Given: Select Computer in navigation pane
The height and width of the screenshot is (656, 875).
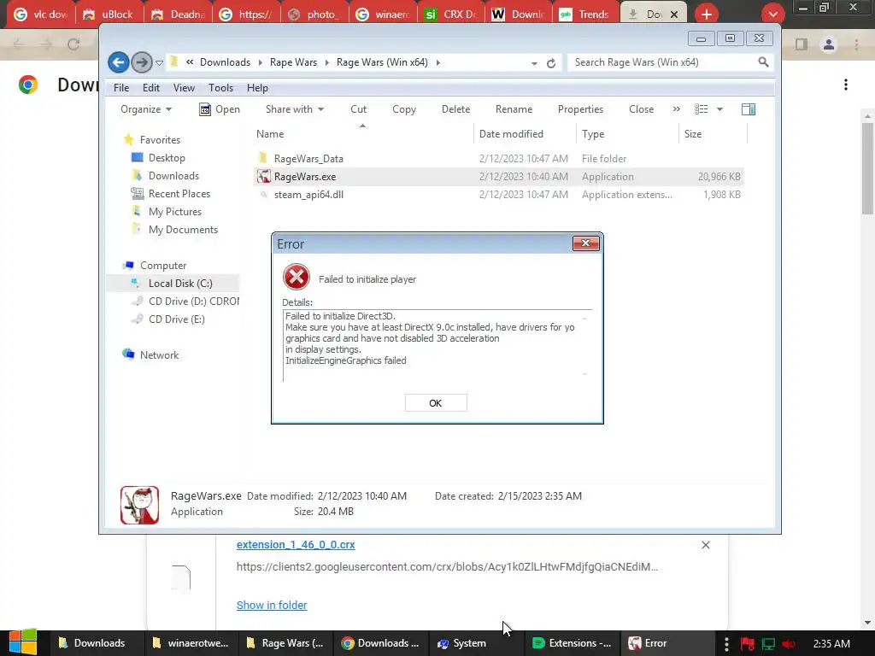Looking at the screenshot, I should (163, 266).
